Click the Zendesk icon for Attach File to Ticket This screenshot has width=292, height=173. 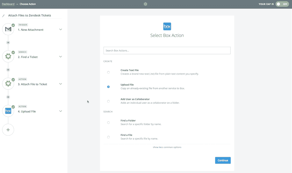click(x=8, y=84)
